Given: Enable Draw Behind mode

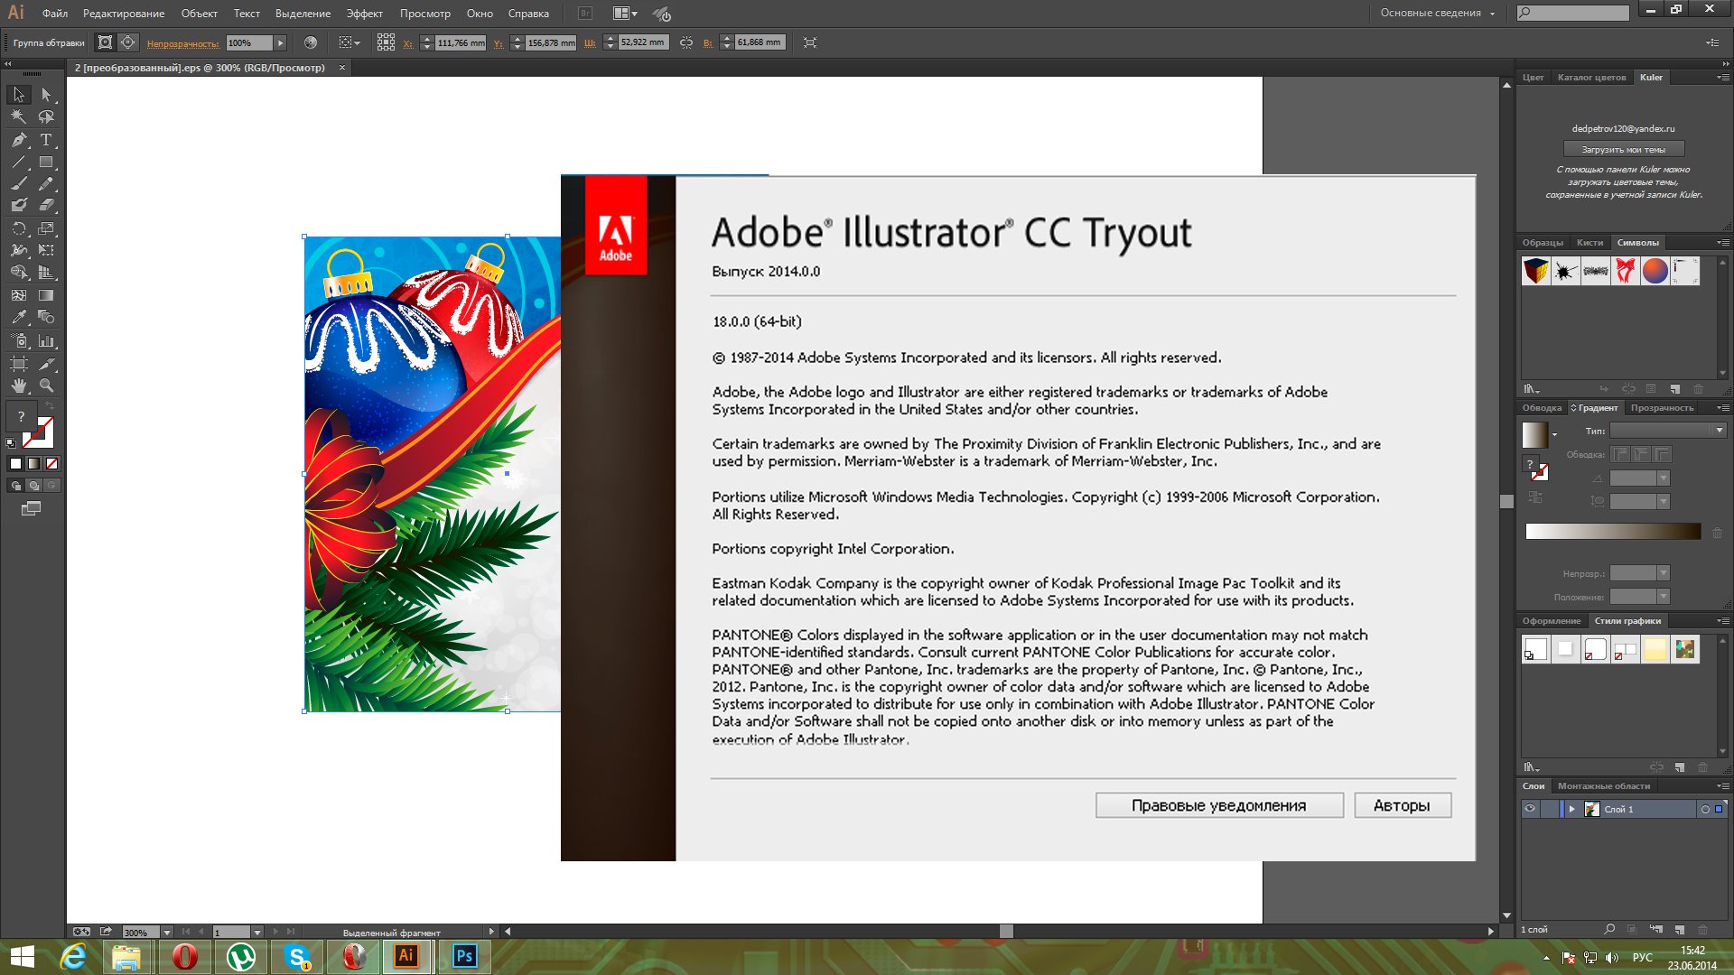Looking at the screenshot, I should [x=33, y=486].
